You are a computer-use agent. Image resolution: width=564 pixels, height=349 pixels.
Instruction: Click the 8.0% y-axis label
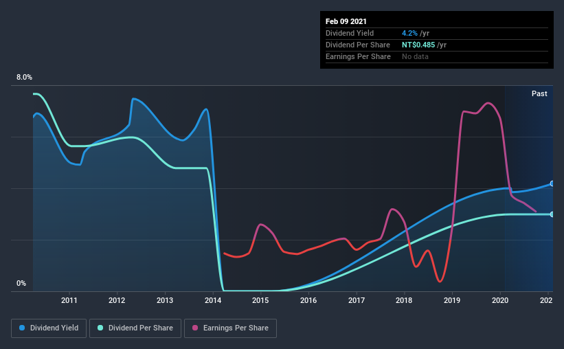24,78
